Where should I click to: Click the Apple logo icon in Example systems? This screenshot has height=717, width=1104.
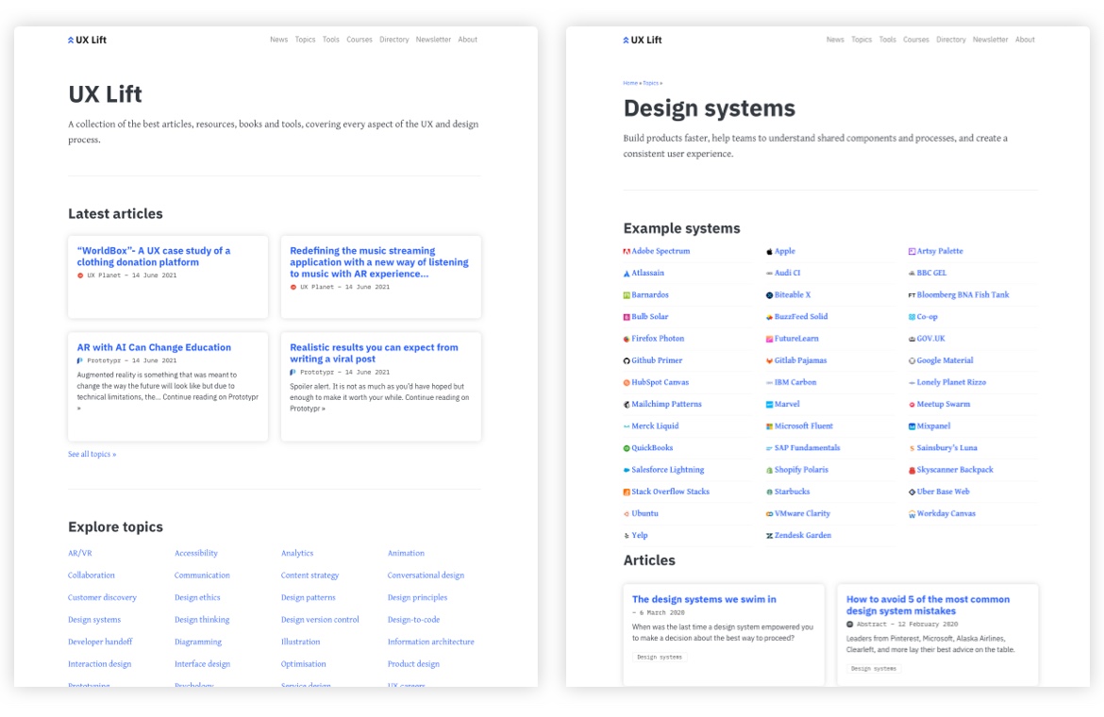[770, 252]
